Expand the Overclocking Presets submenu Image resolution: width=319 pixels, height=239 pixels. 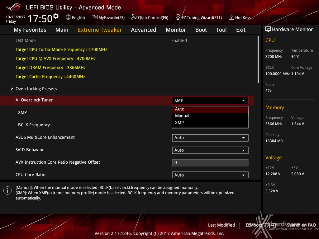(x=36, y=89)
